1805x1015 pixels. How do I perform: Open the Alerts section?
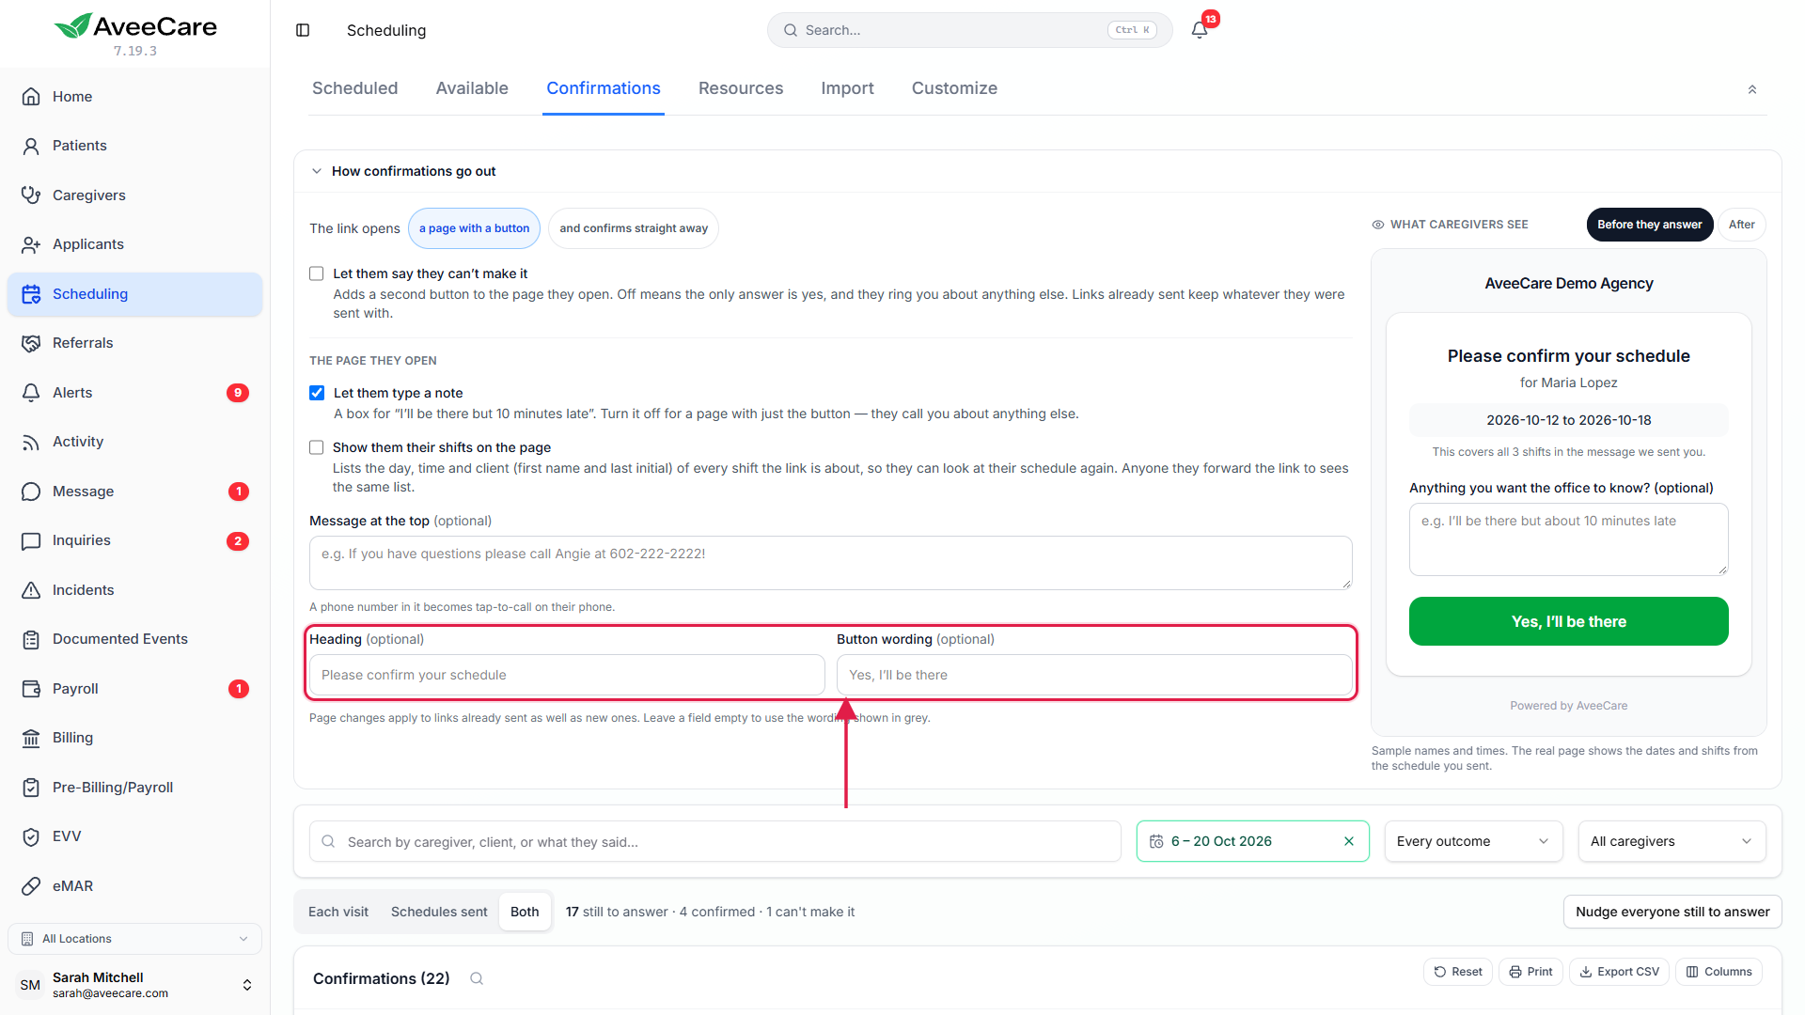coord(134,393)
